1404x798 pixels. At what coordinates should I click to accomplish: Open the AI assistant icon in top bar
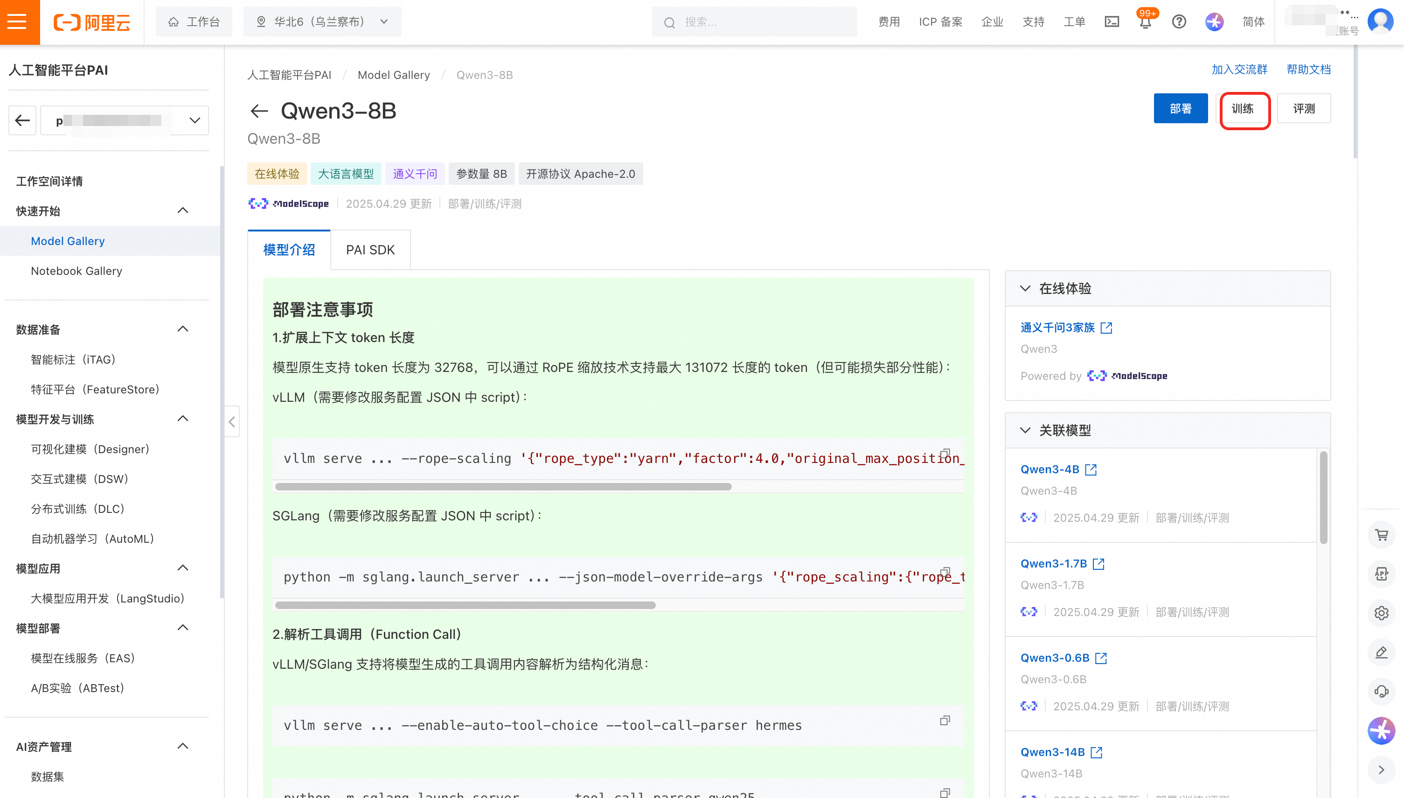point(1215,22)
